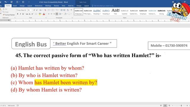Apply the yellow text highlight color
The image size is (190, 107).
tap(39, 14)
